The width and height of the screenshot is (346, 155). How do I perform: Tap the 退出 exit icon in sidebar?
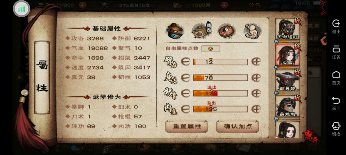tap(336, 26)
